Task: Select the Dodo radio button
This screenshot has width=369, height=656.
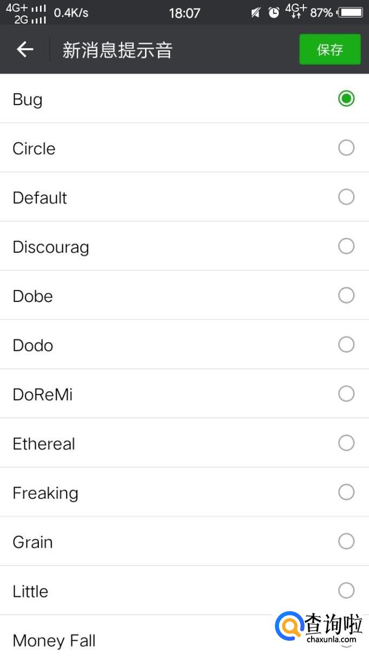Action: click(346, 345)
